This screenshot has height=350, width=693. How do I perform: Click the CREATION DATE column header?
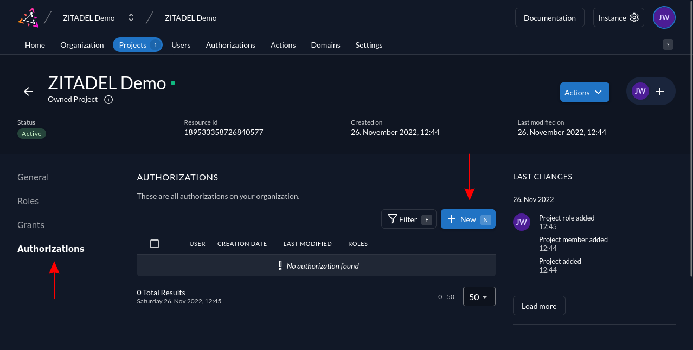point(242,244)
